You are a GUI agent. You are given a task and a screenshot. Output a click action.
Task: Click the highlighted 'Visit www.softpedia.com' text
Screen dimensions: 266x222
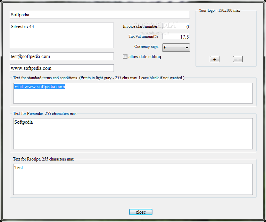(40, 87)
